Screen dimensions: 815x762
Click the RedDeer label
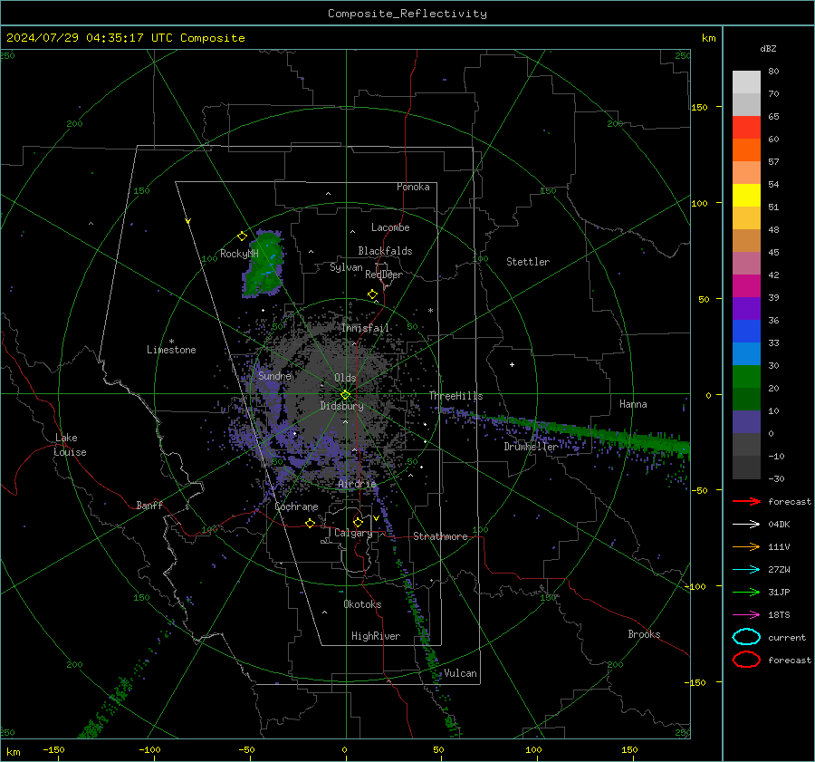(384, 275)
